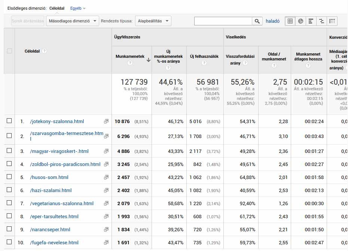Open /fugefa-nevelese.html via its external link icon
Viewport: 348px width, 251px height.
pyautogui.click(x=106, y=242)
